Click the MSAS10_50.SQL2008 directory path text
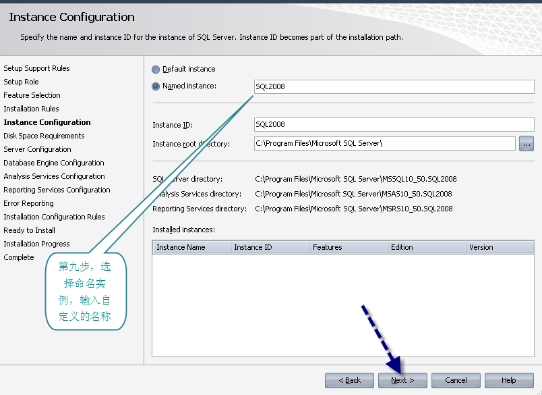 click(x=353, y=194)
